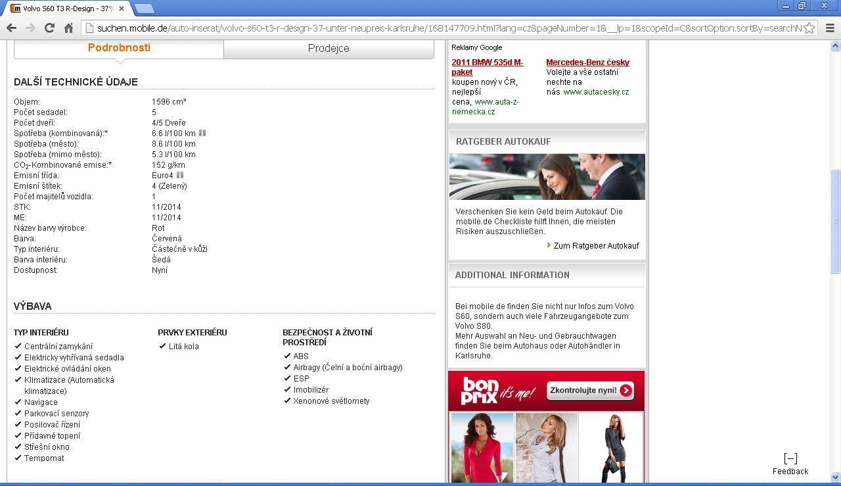Open the Chrome menu icon
Screen dimensions: 841x486
click(x=829, y=28)
